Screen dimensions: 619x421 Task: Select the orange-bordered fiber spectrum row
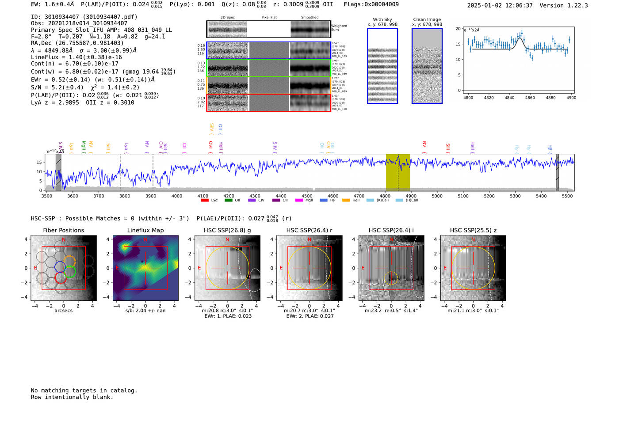(269, 85)
